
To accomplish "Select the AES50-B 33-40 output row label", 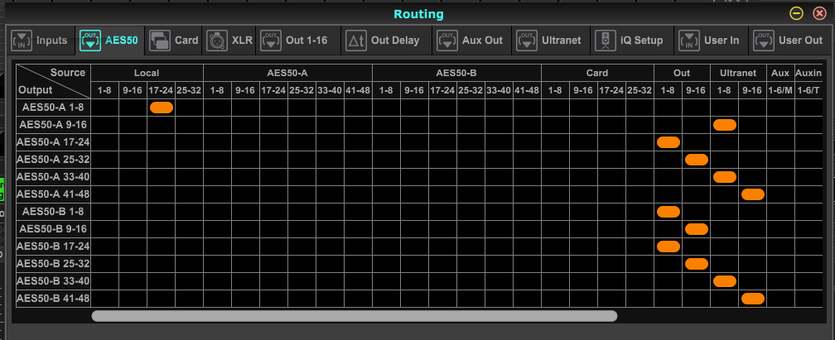I will click(x=53, y=281).
